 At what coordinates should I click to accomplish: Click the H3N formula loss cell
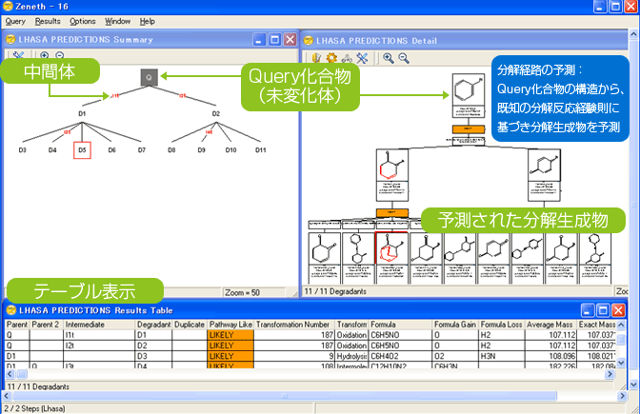pyautogui.click(x=501, y=356)
